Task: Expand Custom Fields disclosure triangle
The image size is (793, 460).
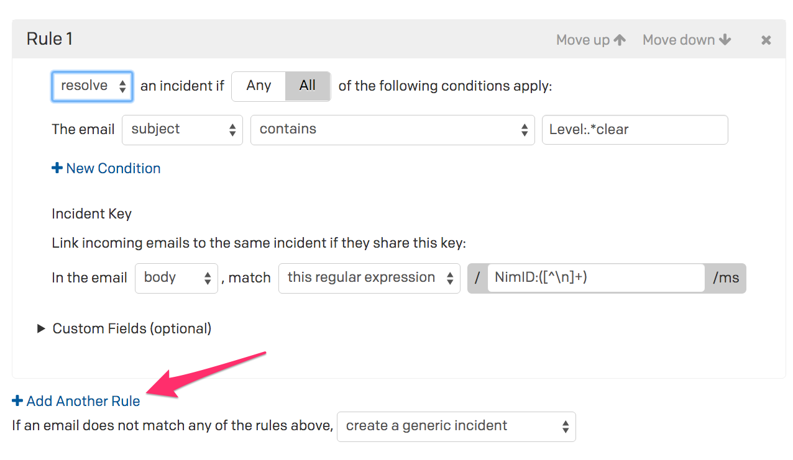Action: point(41,328)
